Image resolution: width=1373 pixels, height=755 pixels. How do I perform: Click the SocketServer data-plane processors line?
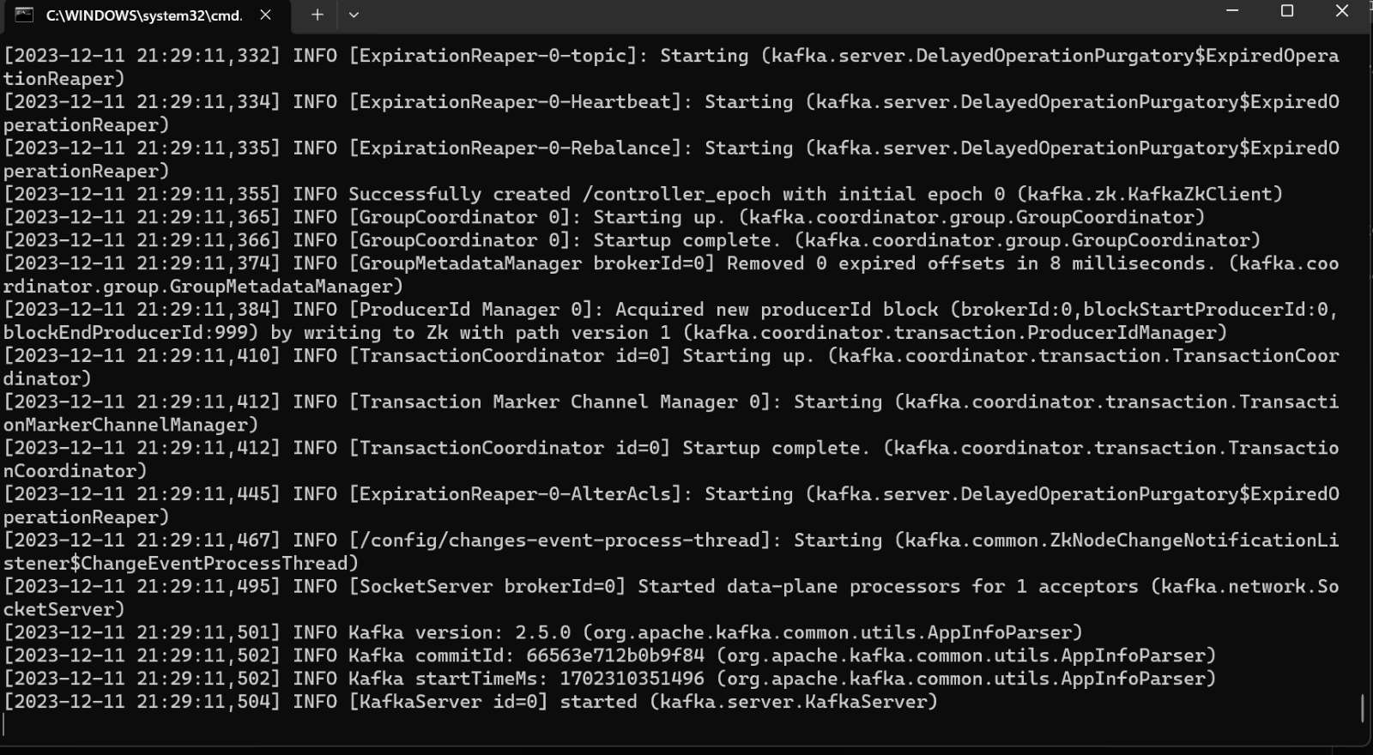[671, 587]
